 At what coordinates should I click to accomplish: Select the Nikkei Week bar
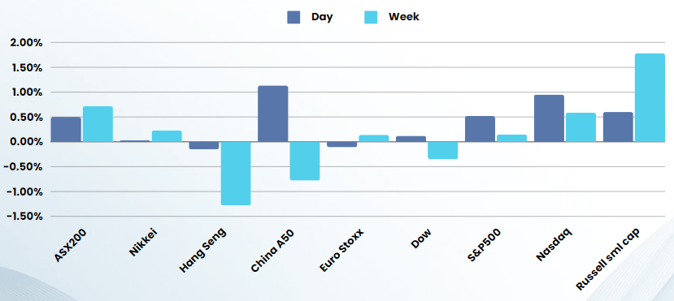167,136
